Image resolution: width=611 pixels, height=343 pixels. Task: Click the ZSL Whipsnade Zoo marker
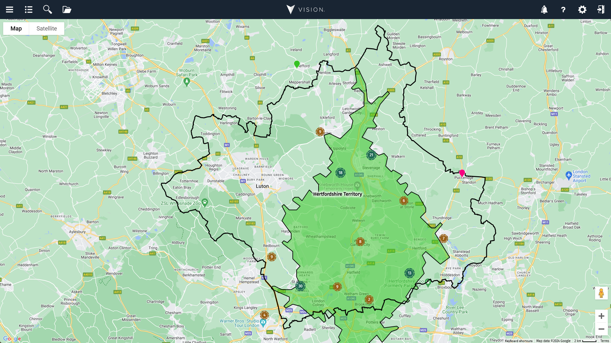click(205, 202)
